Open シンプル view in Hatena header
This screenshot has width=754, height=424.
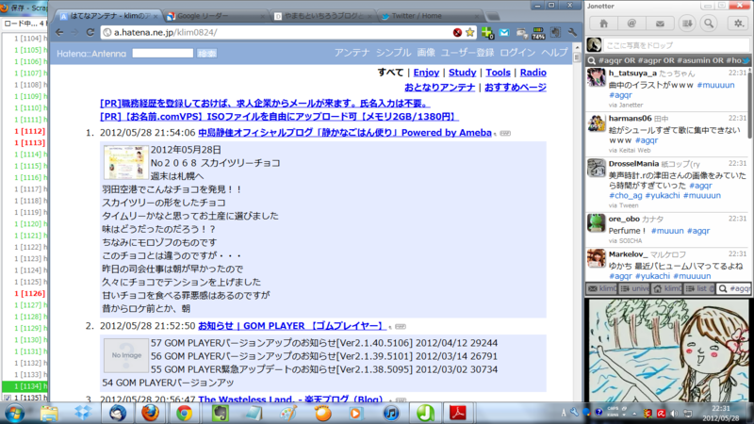coord(393,53)
